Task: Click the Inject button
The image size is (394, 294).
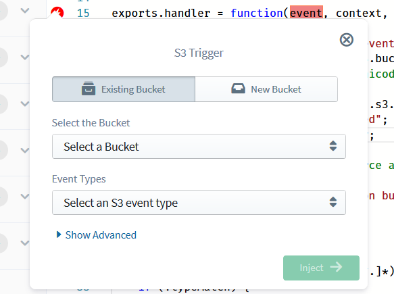Action: [x=321, y=268]
